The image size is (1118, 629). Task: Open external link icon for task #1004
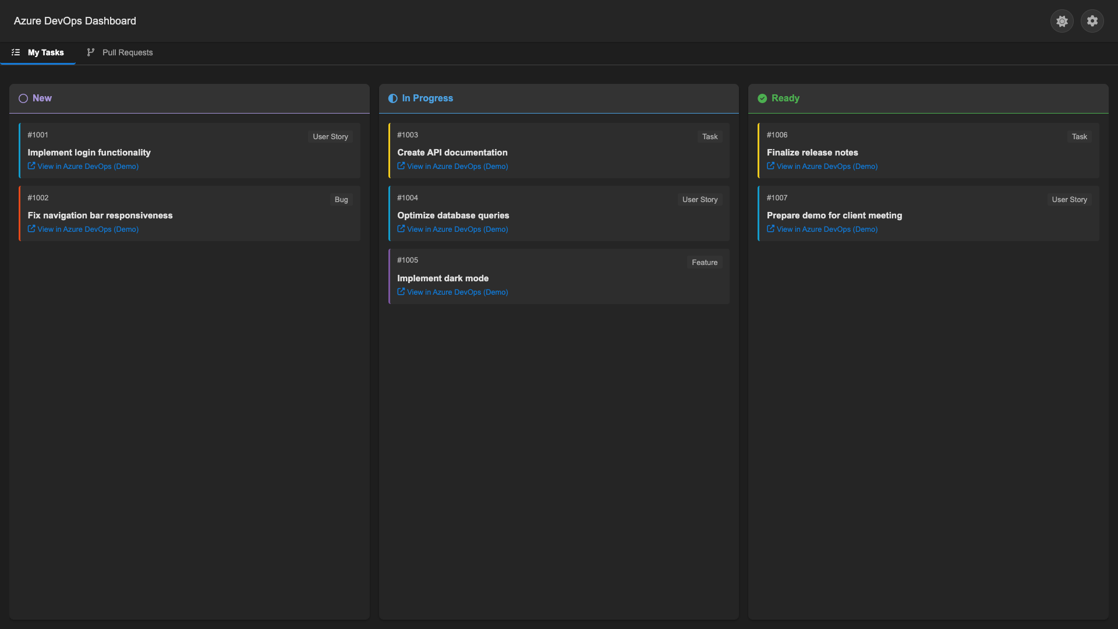tap(401, 229)
